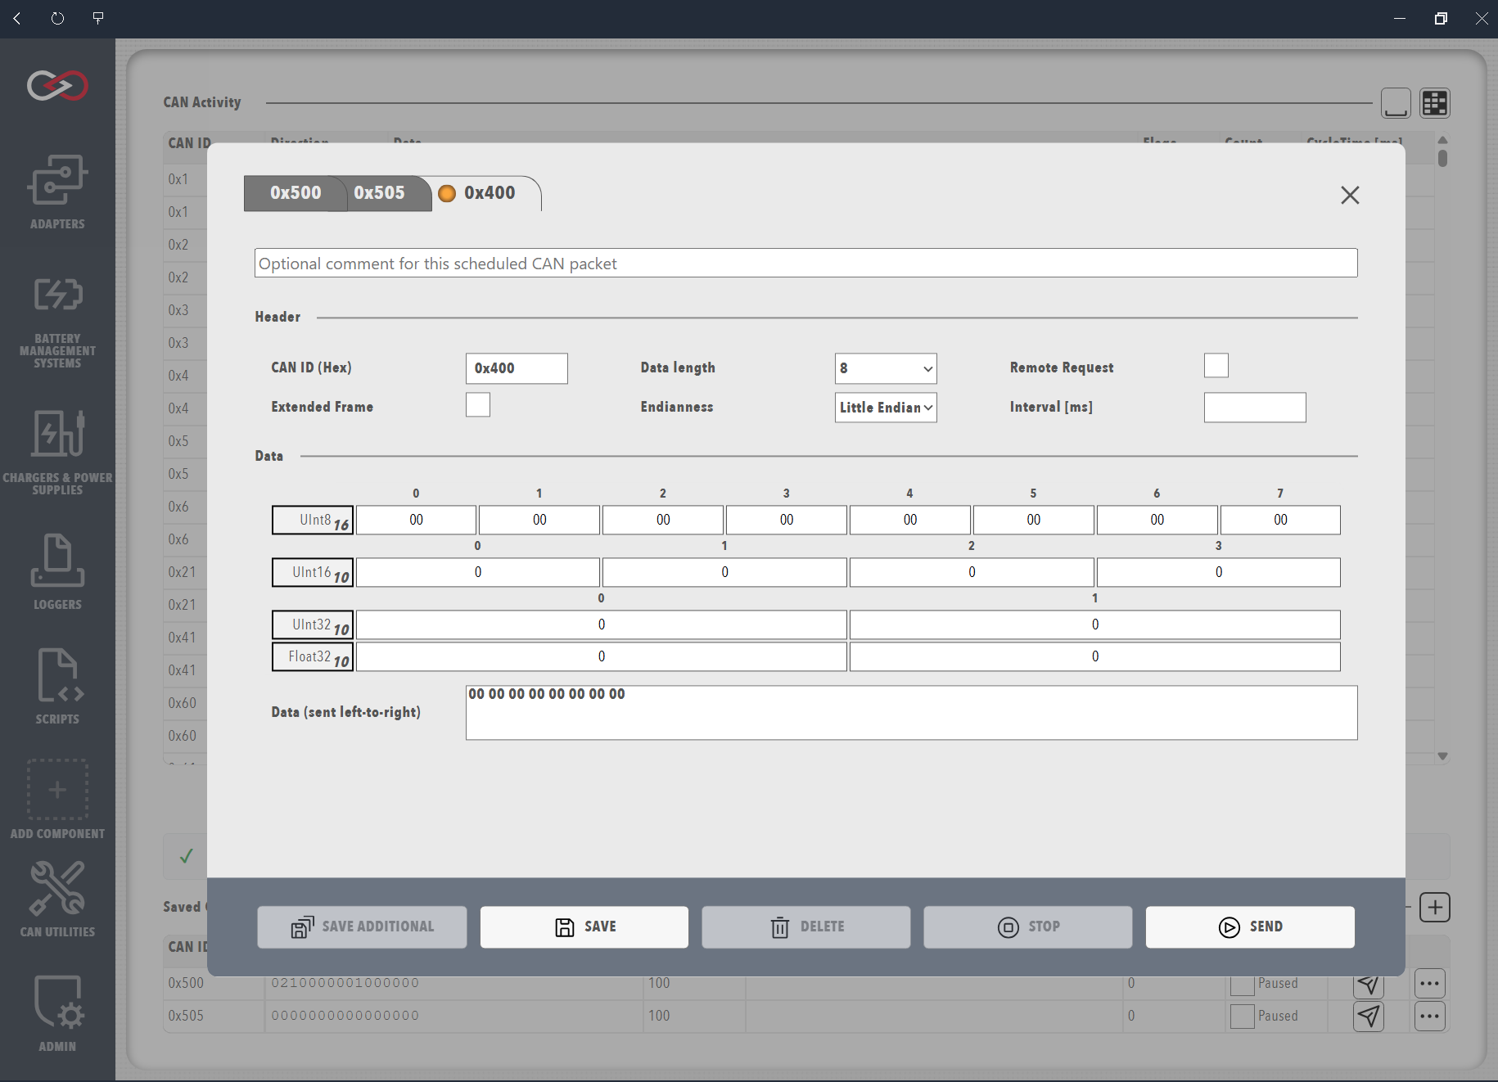Open CAN Utilities section
Image resolution: width=1498 pixels, height=1082 pixels.
click(x=57, y=899)
